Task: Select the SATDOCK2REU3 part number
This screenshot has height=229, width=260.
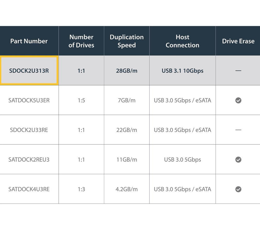Action: tap(29, 160)
